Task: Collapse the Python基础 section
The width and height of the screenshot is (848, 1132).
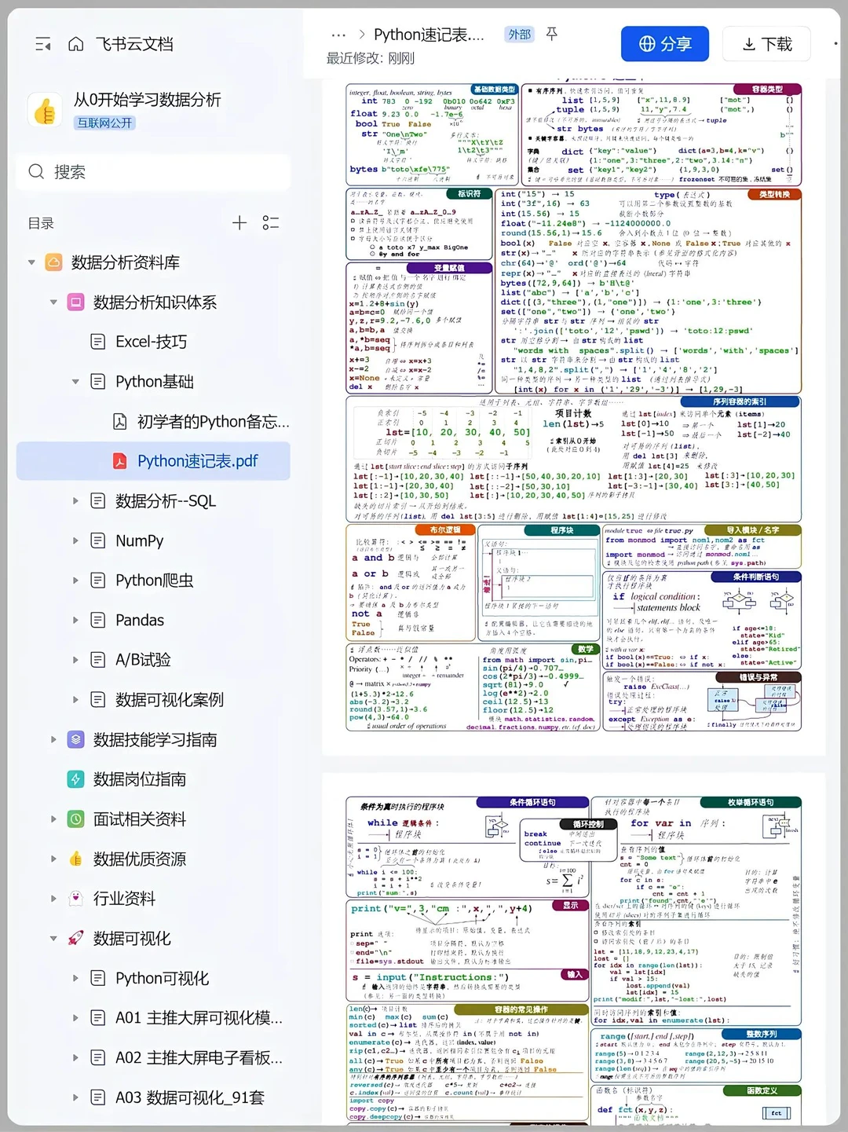Action: (75, 381)
